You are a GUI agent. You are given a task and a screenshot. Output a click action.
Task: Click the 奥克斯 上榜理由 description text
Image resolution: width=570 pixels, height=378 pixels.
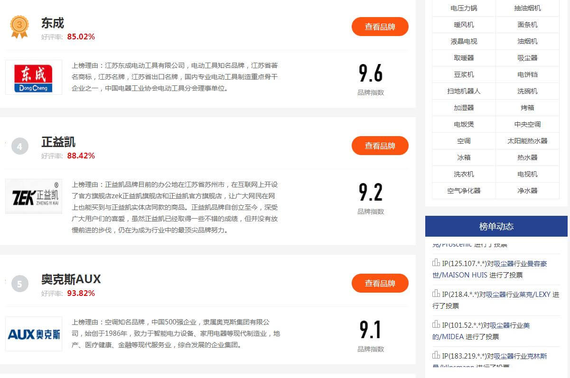[176, 333]
